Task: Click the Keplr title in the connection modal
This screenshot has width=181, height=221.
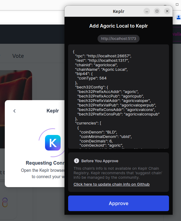Action: click(53, 111)
